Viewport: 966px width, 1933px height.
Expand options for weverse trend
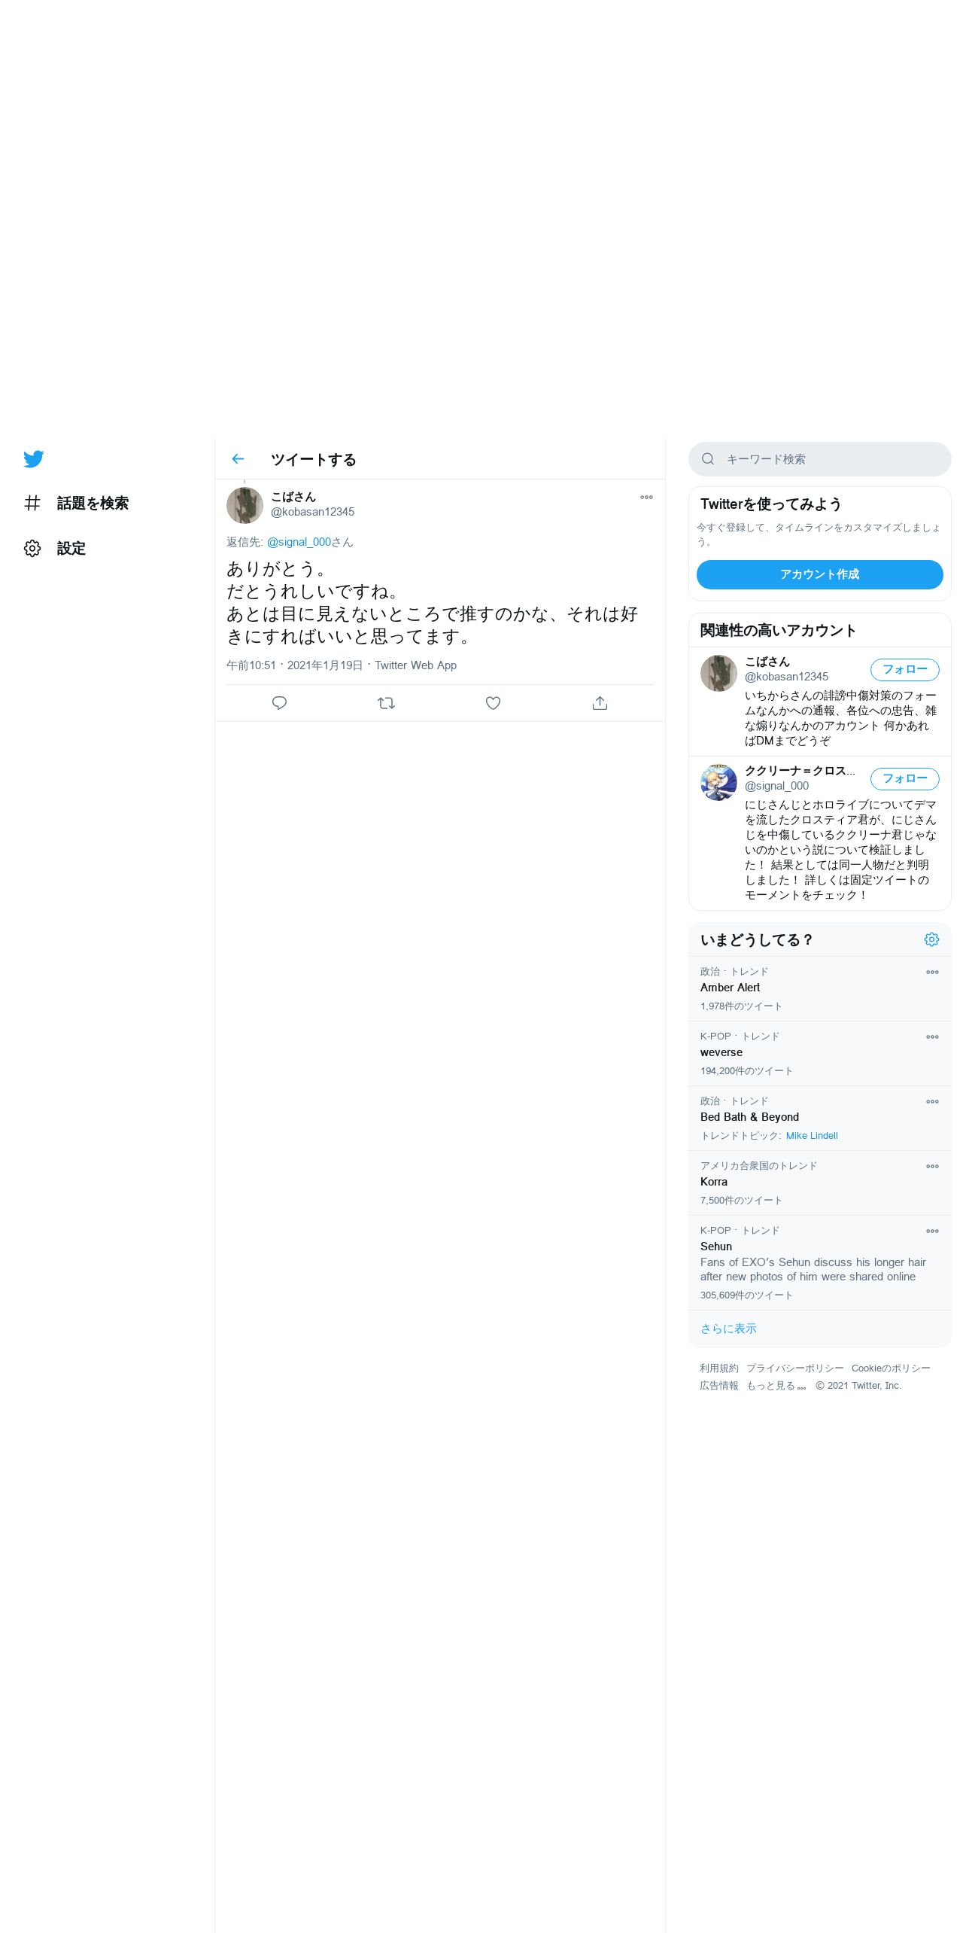[x=932, y=1037]
